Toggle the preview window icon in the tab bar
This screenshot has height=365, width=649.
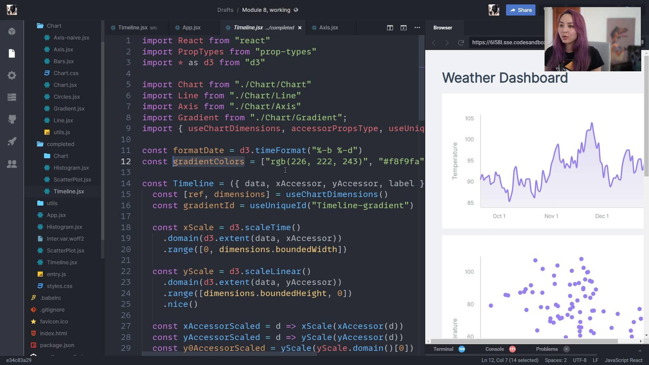(403, 28)
